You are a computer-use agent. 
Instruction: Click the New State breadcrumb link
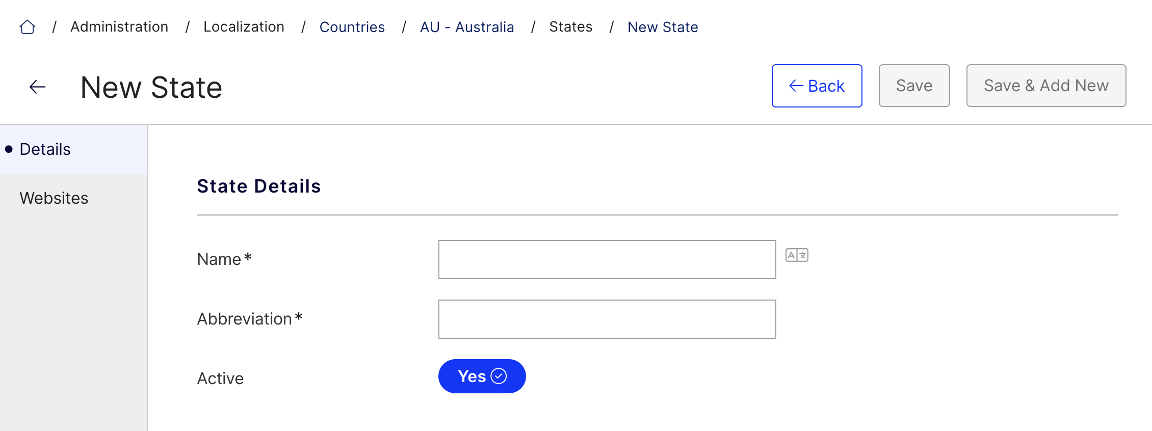(x=663, y=26)
